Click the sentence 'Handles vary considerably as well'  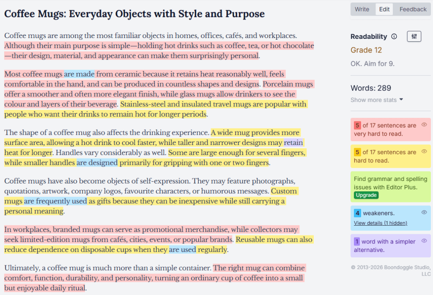pyautogui.click(x=111, y=153)
